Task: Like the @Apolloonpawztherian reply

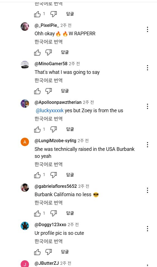Action: tap(37, 129)
